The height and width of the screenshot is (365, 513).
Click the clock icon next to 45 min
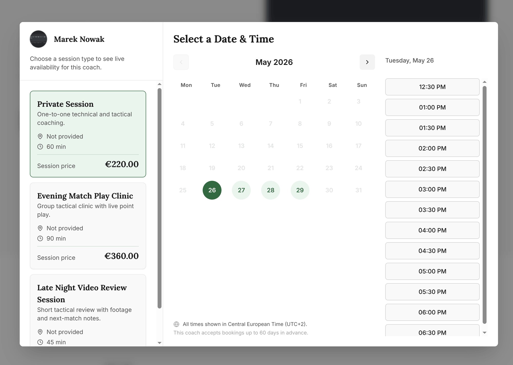40,342
